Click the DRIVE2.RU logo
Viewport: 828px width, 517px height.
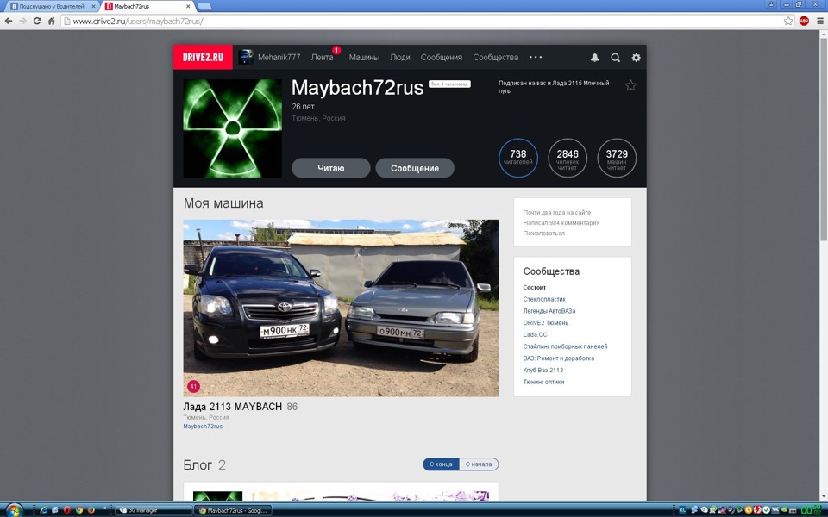pyautogui.click(x=203, y=57)
